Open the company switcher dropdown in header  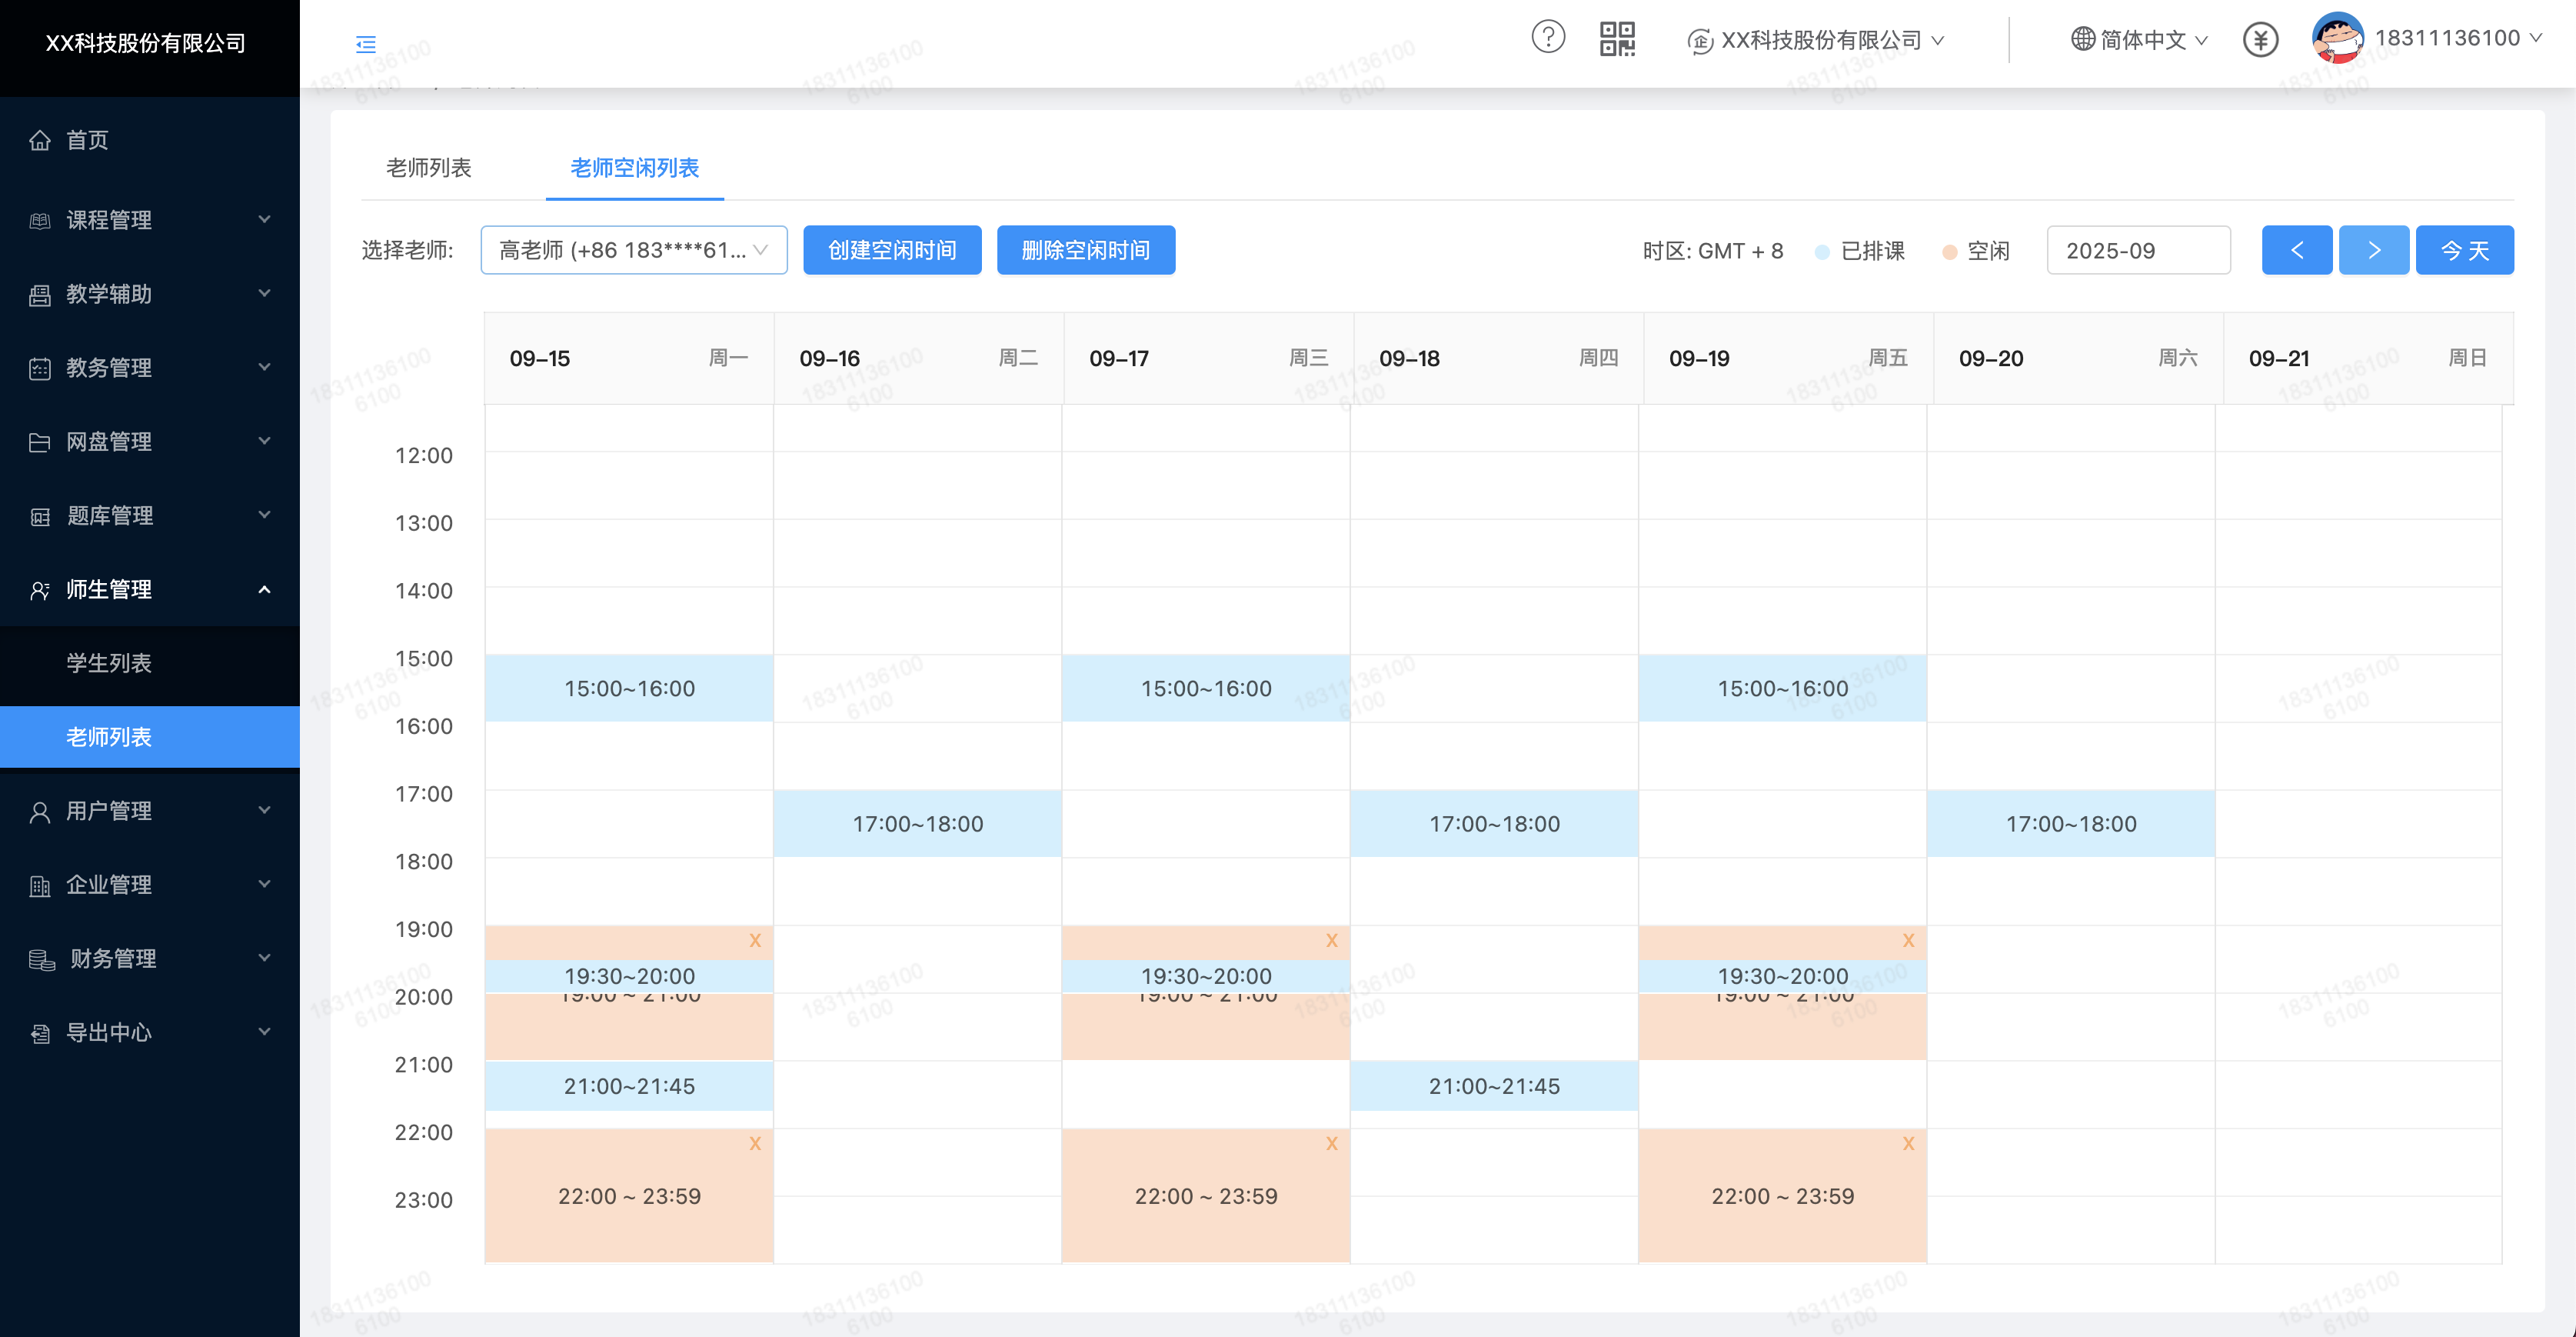point(1815,40)
